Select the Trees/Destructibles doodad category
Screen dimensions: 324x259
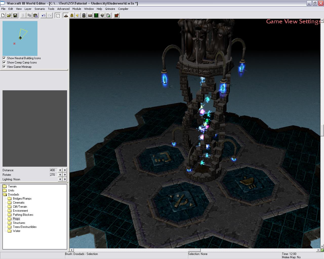[x=25, y=227]
